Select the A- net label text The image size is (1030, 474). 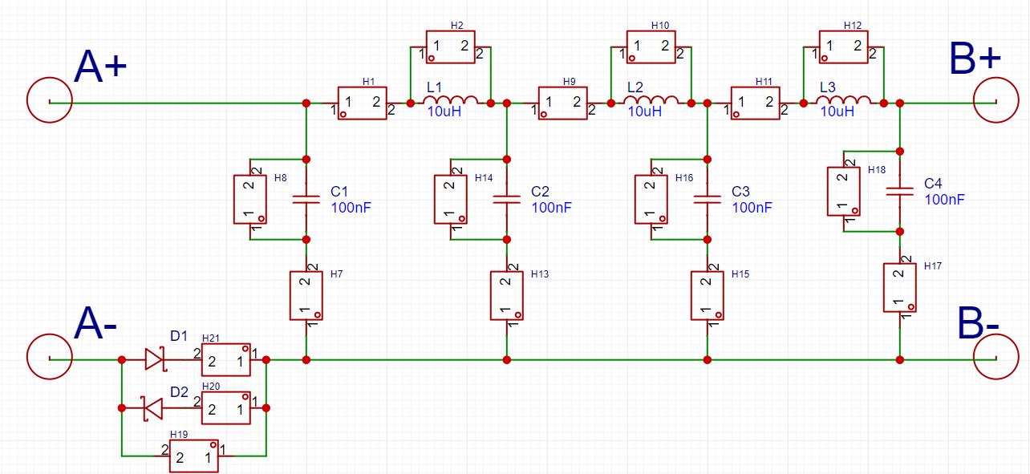(95, 324)
